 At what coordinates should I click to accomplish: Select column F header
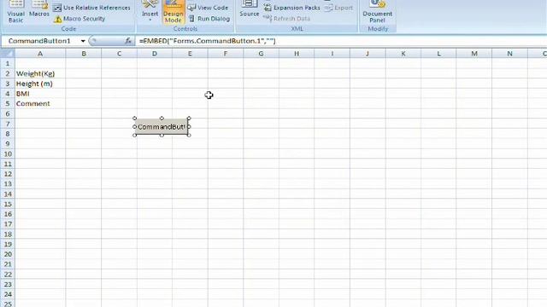[226, 54]
